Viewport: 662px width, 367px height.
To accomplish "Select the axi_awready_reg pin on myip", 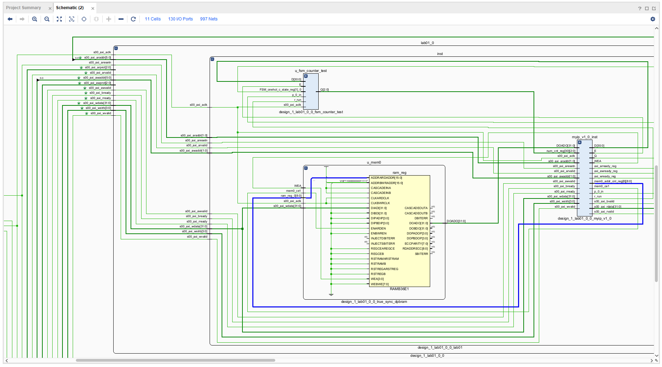I will click(x=606, y=171).
